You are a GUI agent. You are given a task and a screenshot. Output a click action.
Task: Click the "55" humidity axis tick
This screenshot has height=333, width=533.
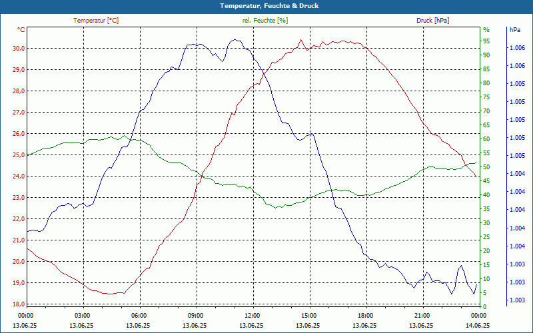click(486, 153)
